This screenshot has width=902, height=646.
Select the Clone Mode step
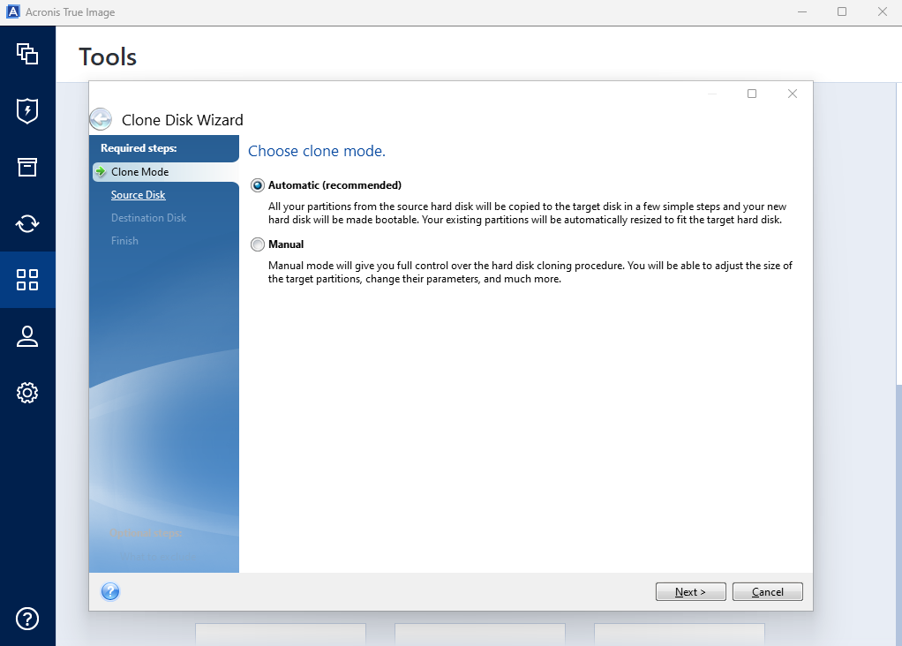pyautogui.click(x=139, y=172)
